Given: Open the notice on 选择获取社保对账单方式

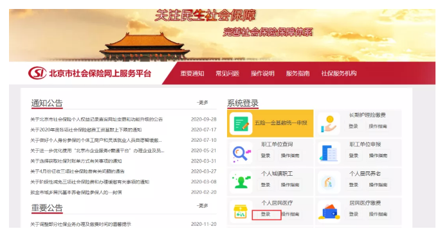Looking at the screenshot, I should [x=76, y=161].
